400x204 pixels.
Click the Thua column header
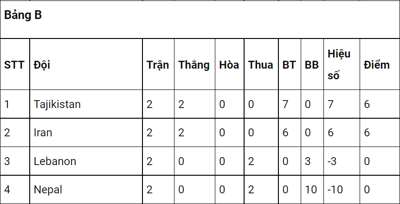(x=261, y=65)
